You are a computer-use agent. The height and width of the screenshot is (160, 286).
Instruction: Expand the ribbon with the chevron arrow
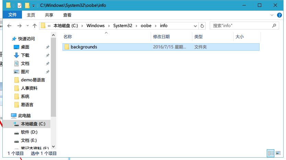[272, 15]
